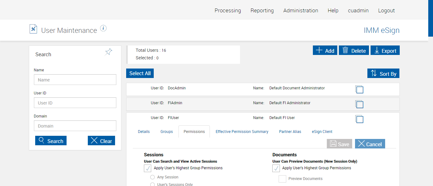Screen dimensions: 433x186
Task: Open the Groups tab
Action: point(167,132)
